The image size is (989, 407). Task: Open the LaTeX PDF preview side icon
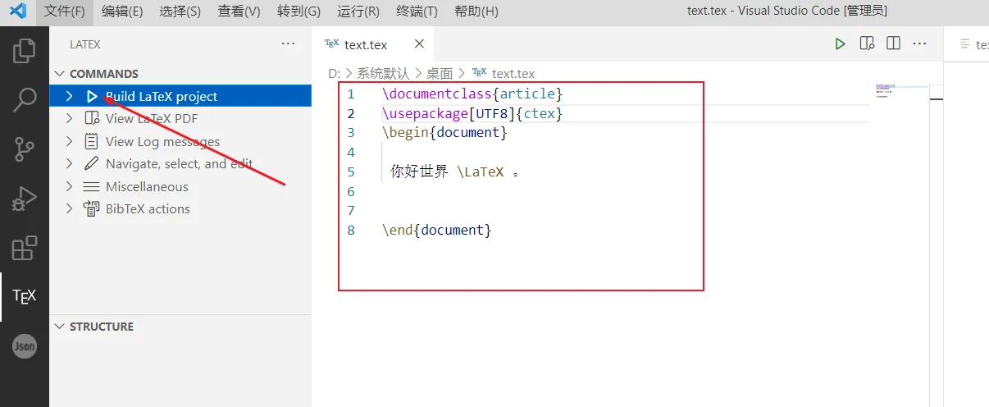pos(867,43)
